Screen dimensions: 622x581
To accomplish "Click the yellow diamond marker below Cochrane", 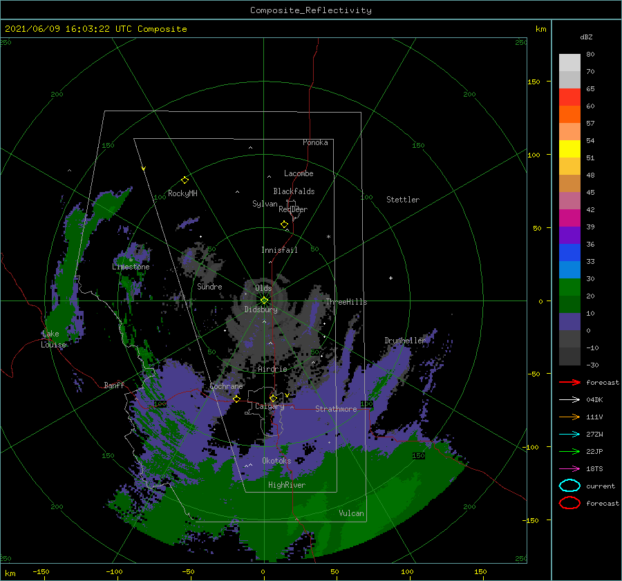I will 236,399.
